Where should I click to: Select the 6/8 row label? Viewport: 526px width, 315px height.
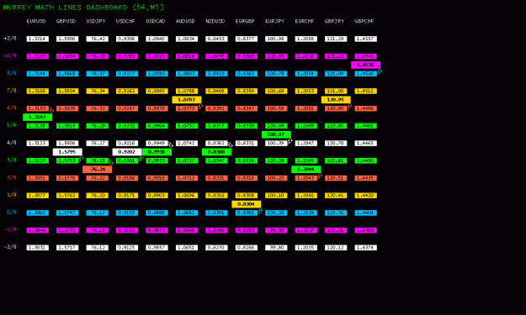pyautogui.click(x=12, y=108)
